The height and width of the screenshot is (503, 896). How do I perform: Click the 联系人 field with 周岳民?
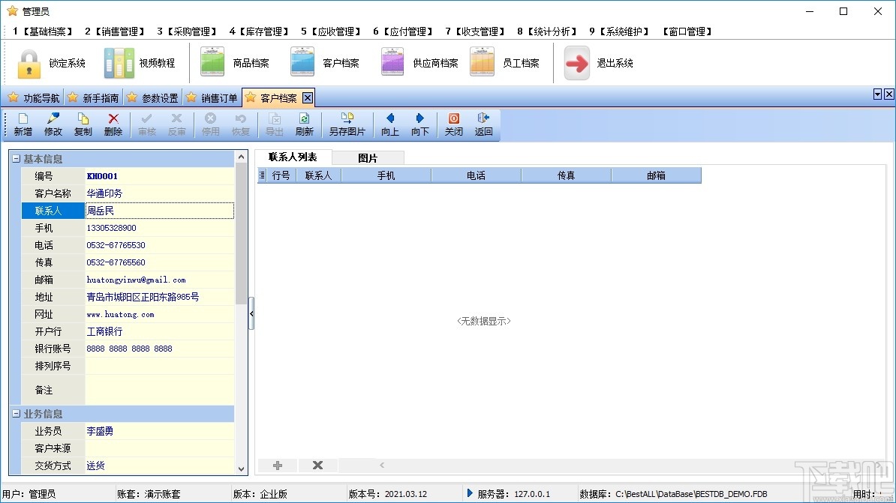click(159, 211)
